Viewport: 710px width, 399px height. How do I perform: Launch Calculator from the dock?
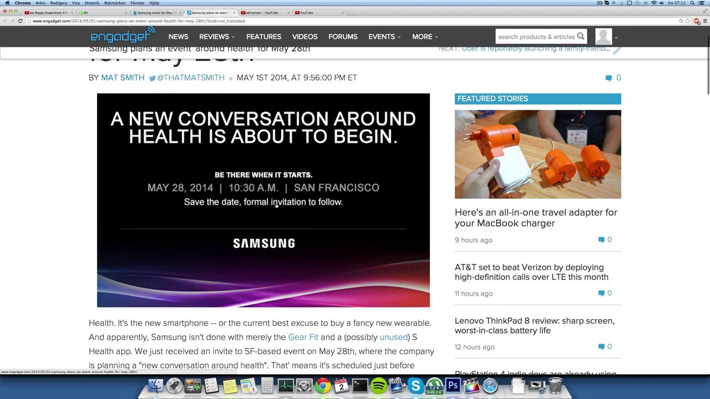tap(267, 386)
